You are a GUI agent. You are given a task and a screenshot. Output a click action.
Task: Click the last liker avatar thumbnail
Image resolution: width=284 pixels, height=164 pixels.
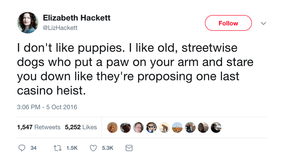216,128
